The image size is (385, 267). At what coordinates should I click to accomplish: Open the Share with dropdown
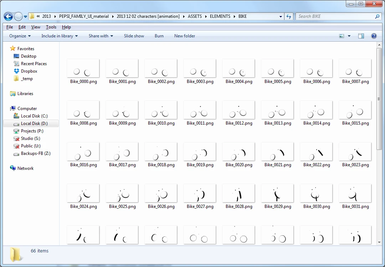(x=101, y=36)
